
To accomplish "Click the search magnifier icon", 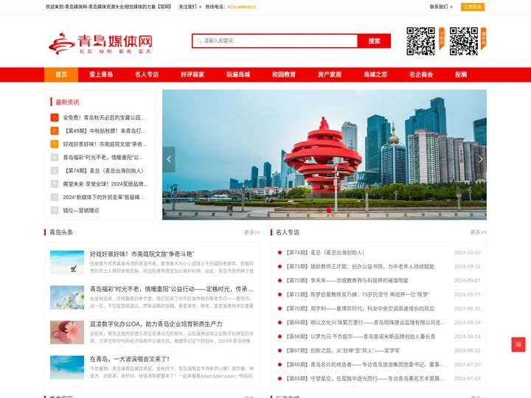I will pos(199,41).
